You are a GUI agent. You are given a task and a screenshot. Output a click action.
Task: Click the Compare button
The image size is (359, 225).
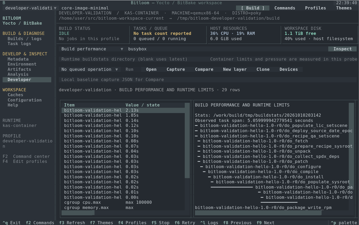click(x=204, y=69)
